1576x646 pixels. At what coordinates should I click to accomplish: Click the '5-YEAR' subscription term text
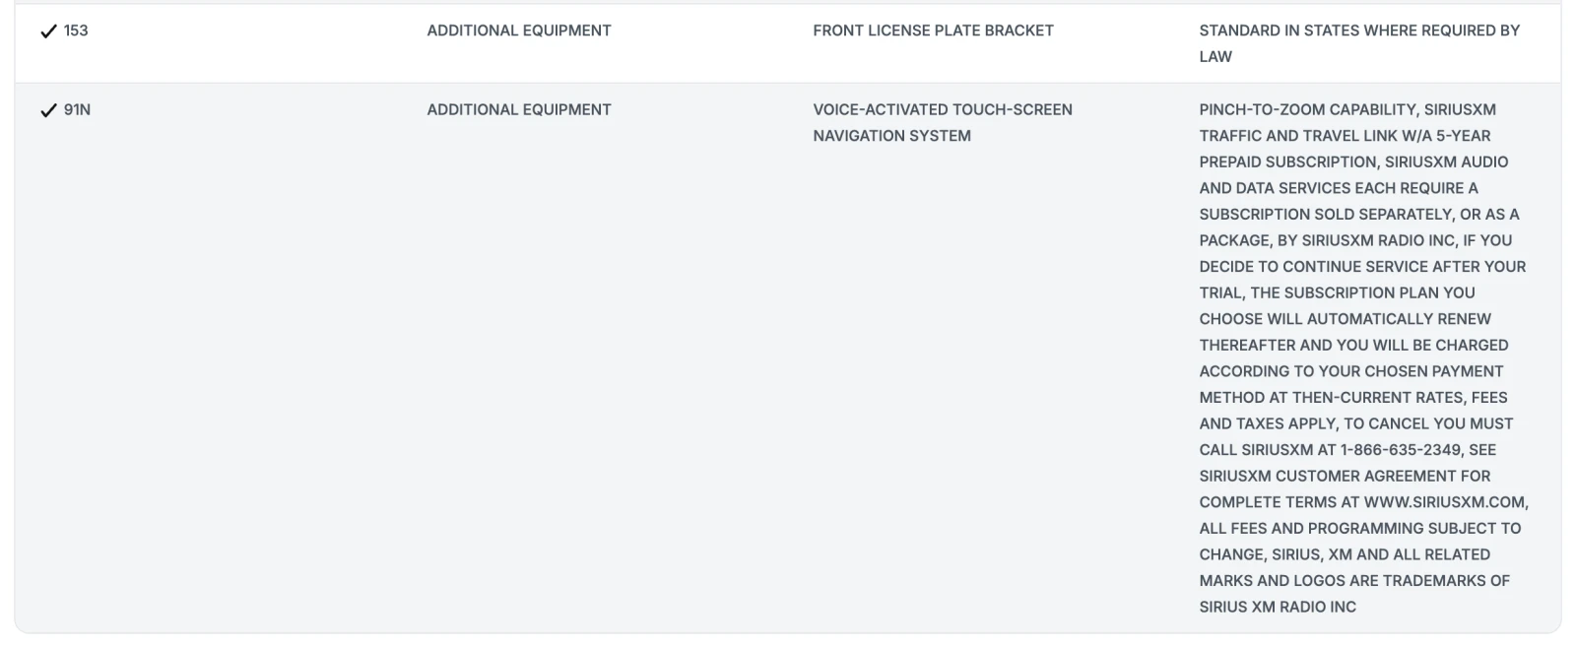click(x=1463, y=135)
